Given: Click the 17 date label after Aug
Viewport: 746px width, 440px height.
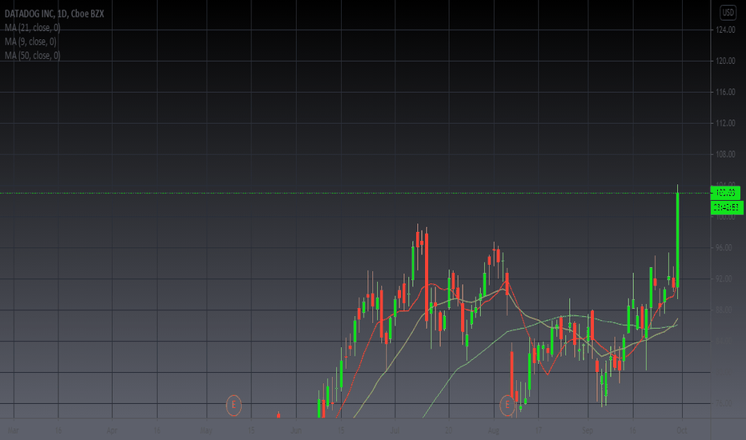Looking at the screenshot, I should coord(538,430).
